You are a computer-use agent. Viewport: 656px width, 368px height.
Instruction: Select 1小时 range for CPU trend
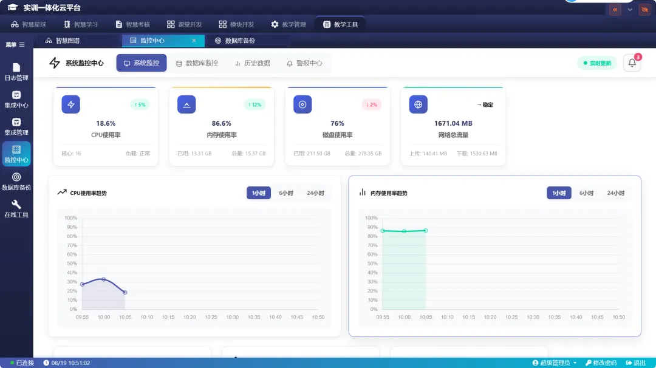coord(259,193)
